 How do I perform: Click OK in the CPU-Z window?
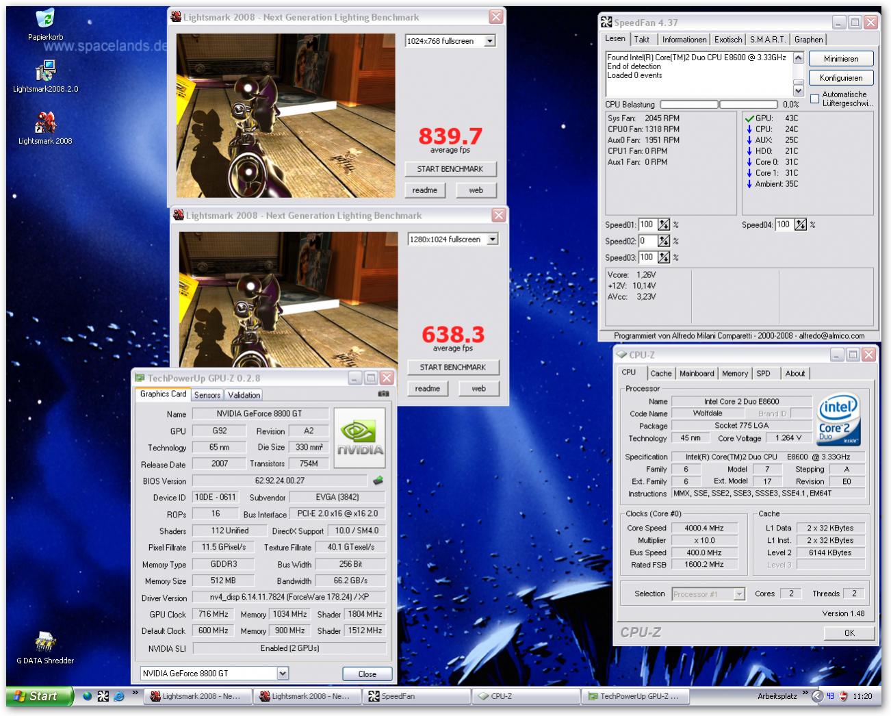tap(849, 633)
